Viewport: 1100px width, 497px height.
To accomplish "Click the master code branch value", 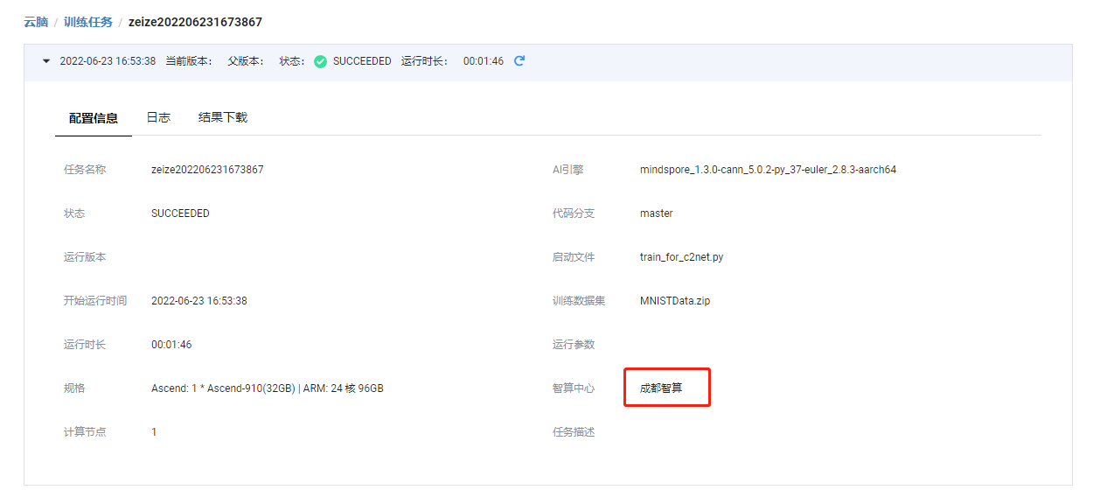I will 657,213.
